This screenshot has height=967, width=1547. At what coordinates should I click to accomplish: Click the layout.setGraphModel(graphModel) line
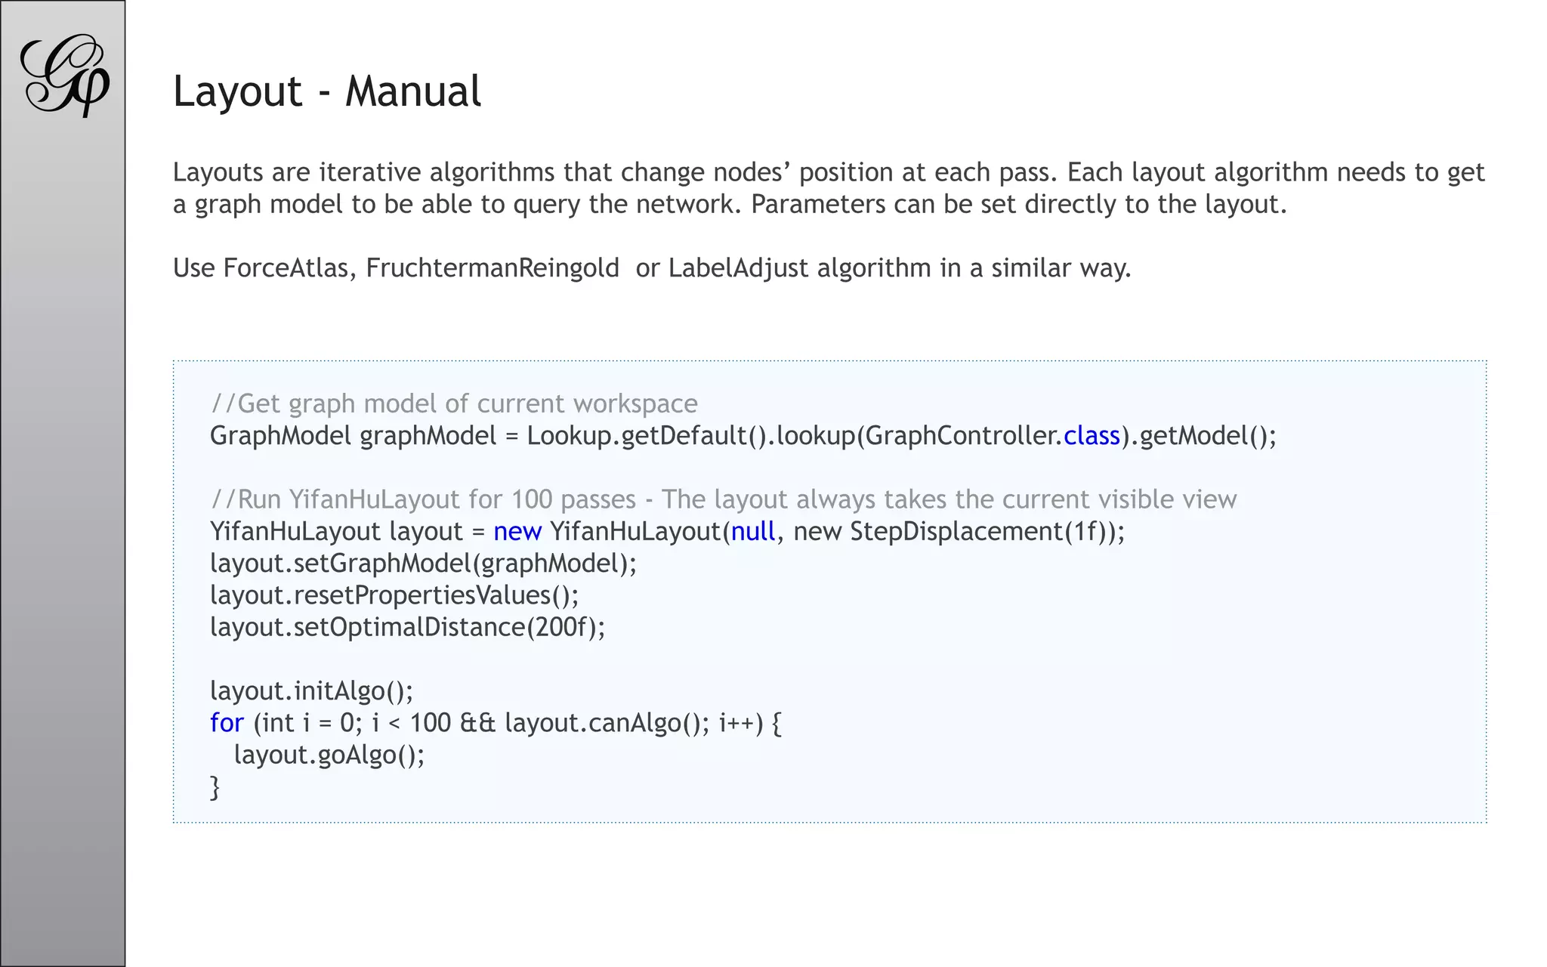424,564
